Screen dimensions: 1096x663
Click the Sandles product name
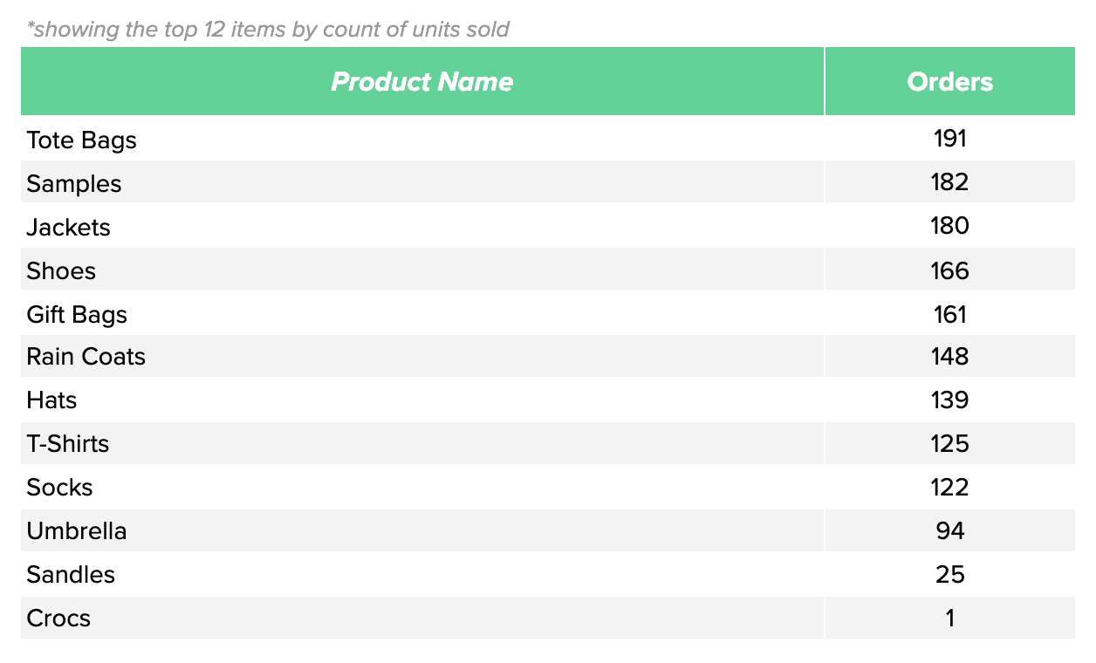71,574
